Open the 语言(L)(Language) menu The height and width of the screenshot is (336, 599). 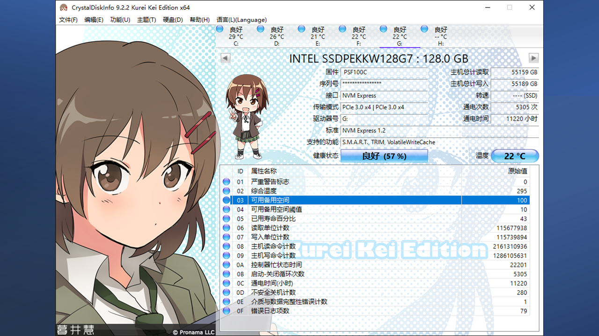point(241,20)
